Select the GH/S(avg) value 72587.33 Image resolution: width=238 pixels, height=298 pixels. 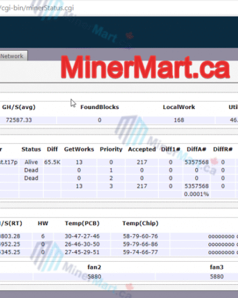pyautogui.click(x=19, y=120)
